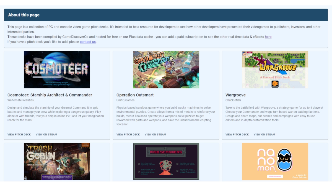Click the Wargroove description paragraph
The width and height of the screenshot is (332, 187).
click(x=274, y=114)
